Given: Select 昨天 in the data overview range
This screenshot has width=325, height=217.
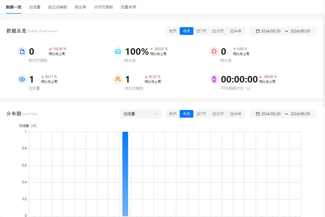Looking at the screenshot, I should (x=173, y=31).
